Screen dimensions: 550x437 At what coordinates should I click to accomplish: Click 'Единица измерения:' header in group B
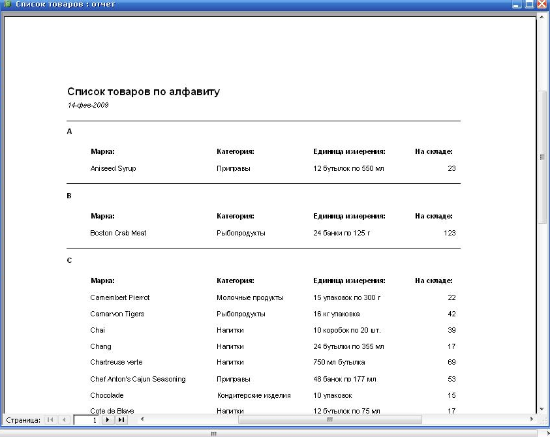click(349, 216)
